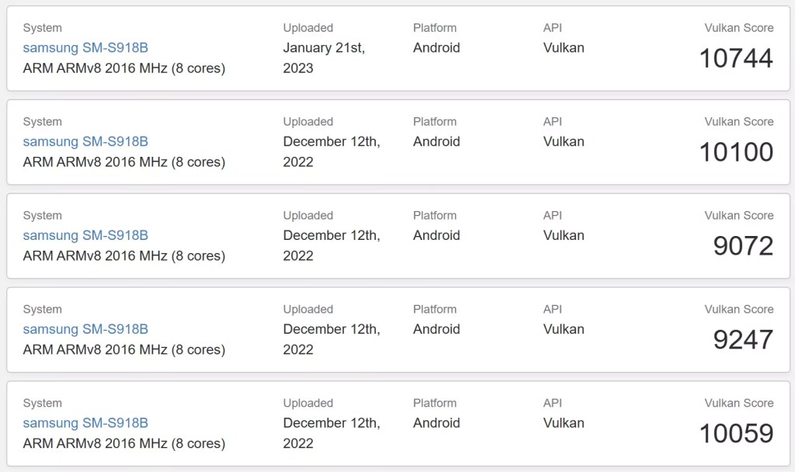Open samsung SM-S918B link scoring 10100
Viewport: 795px width, 472px height.
(x=85, y=141)
